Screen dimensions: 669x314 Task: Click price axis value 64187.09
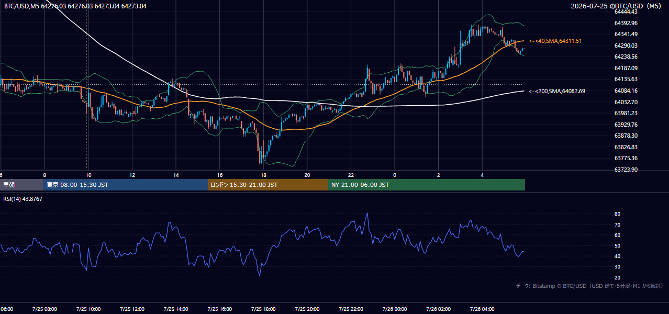(x=626, y=68)
